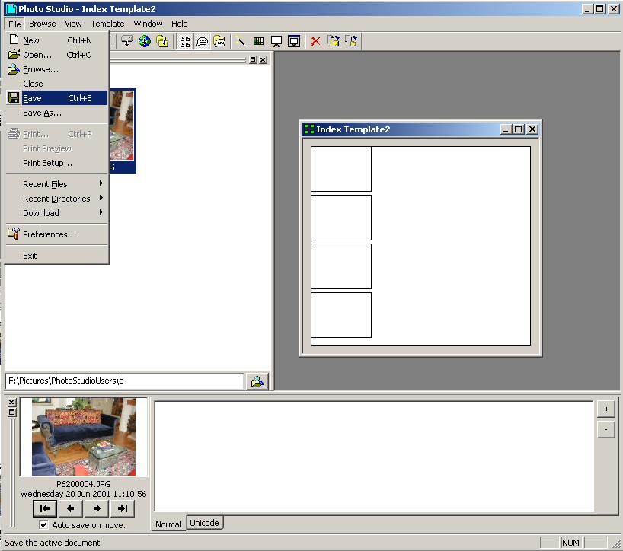
Task: Click the move to folder icon
Action: click(x=351, y=41)
